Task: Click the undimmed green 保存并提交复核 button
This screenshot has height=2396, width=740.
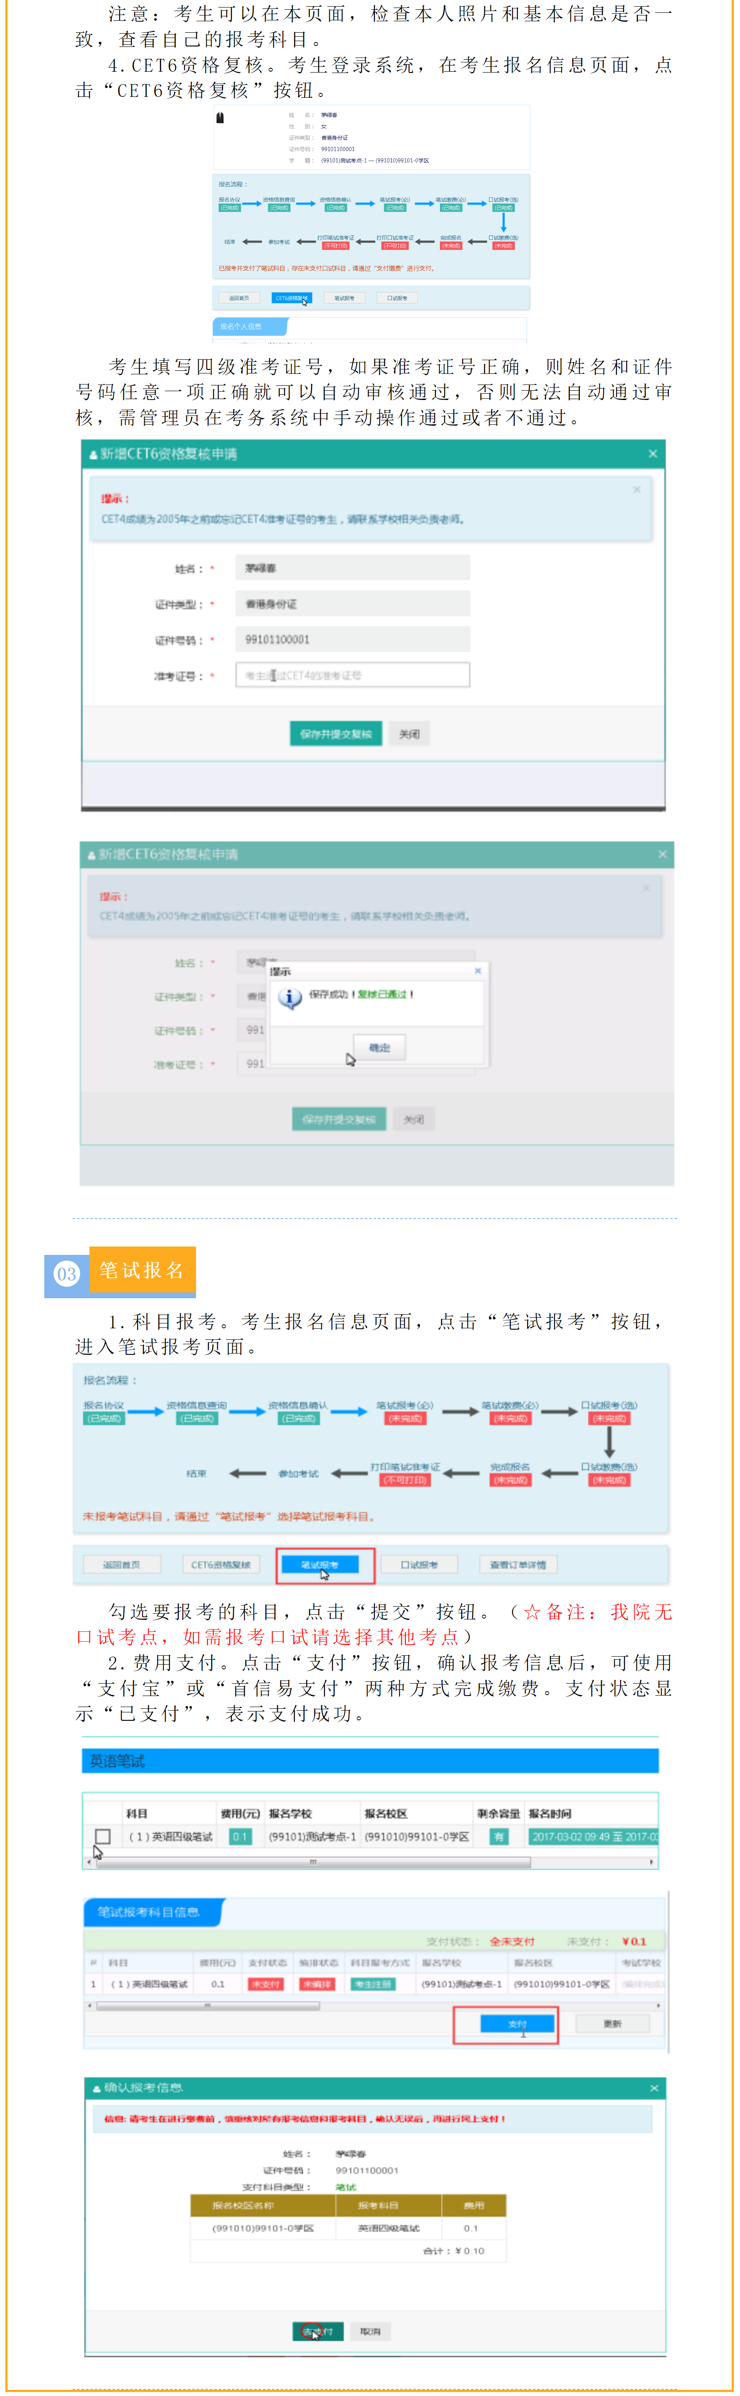Action: pos(336,734)
